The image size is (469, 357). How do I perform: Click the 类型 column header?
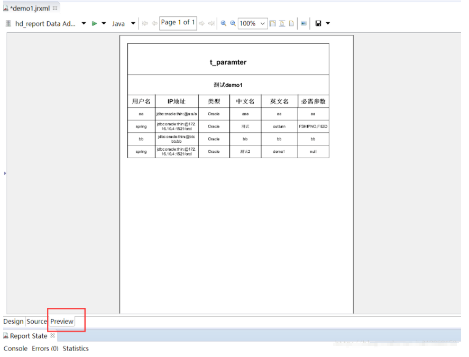click(214, 101)
